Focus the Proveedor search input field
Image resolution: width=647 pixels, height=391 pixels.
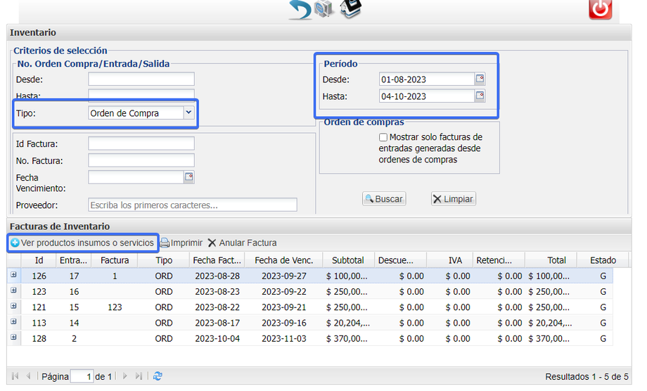193,205
